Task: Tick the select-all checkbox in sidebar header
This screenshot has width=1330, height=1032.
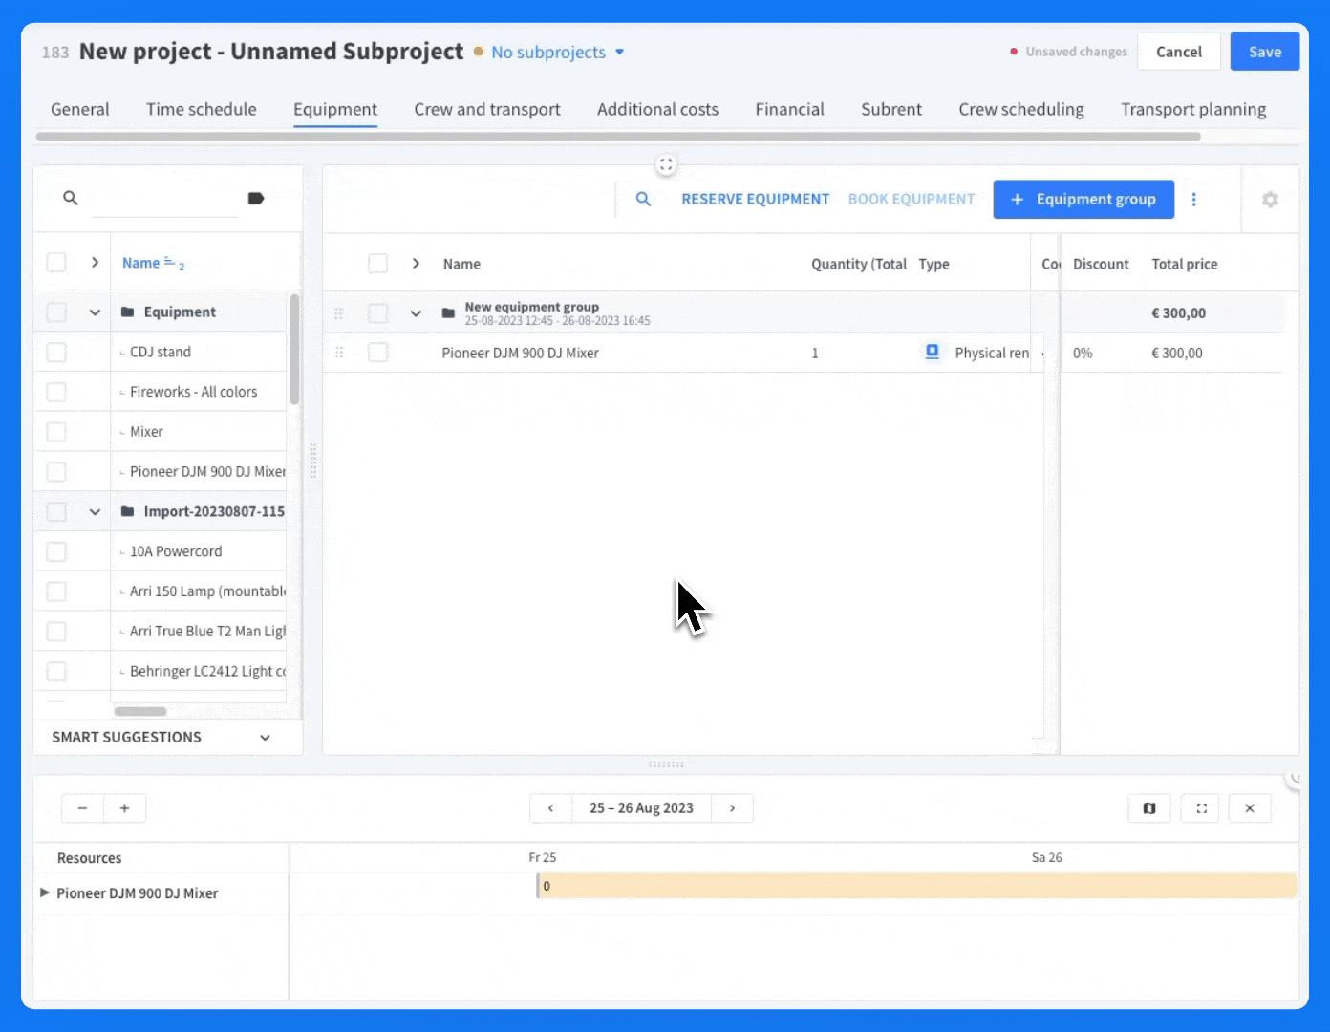Action: (56, 262)
